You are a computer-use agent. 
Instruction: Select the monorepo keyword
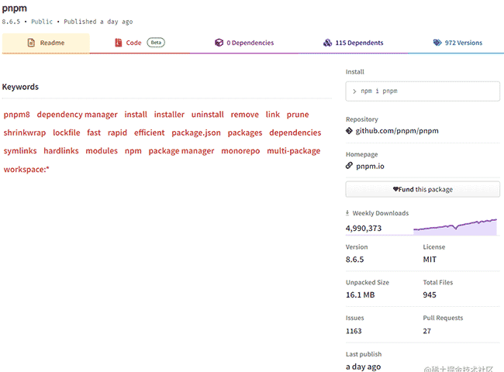240,151
